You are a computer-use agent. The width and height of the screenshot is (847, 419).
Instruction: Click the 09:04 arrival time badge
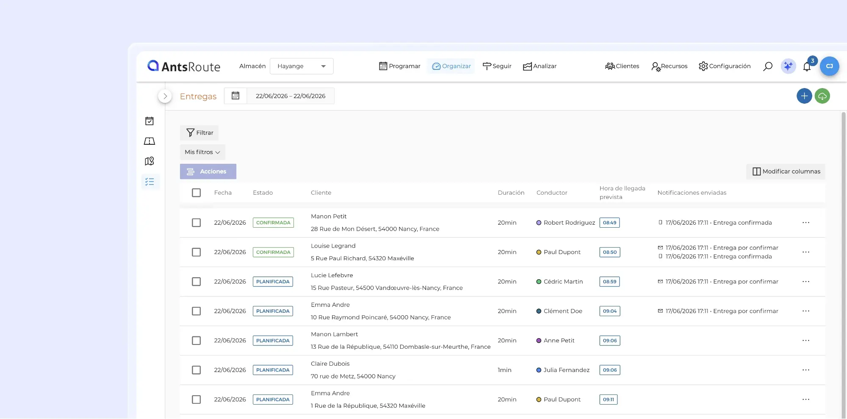coord(610,311)
